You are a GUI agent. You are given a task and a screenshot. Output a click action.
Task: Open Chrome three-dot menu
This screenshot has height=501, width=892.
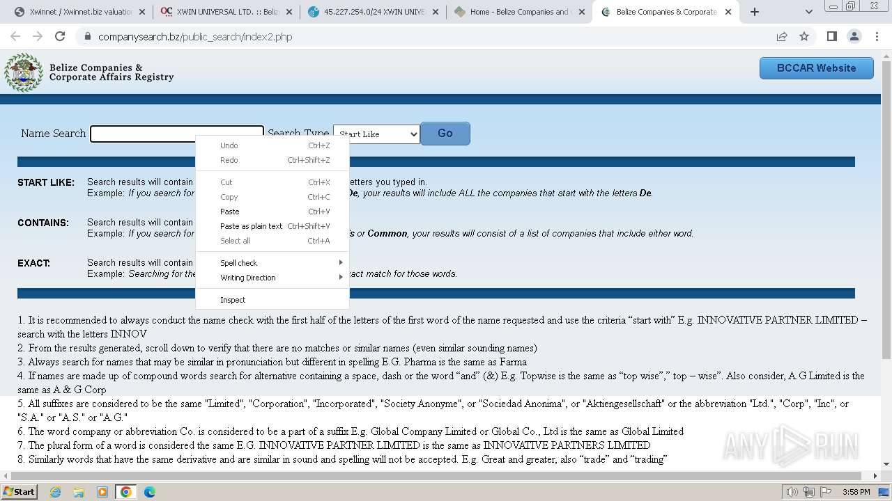876,37
